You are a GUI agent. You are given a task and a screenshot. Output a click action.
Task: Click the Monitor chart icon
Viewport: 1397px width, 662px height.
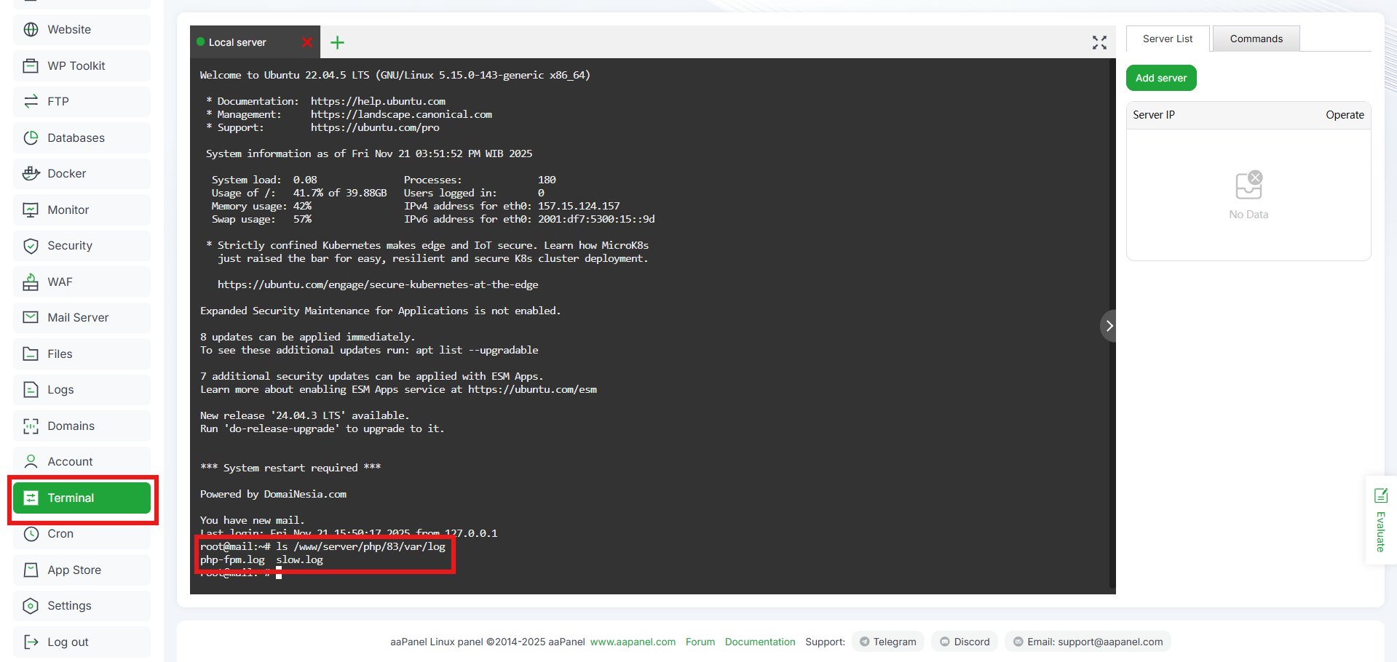[31, 210]
